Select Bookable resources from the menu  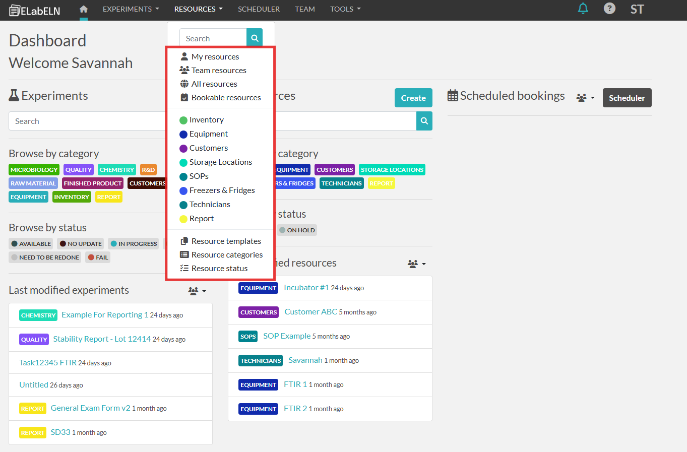[x=226, y=98]
